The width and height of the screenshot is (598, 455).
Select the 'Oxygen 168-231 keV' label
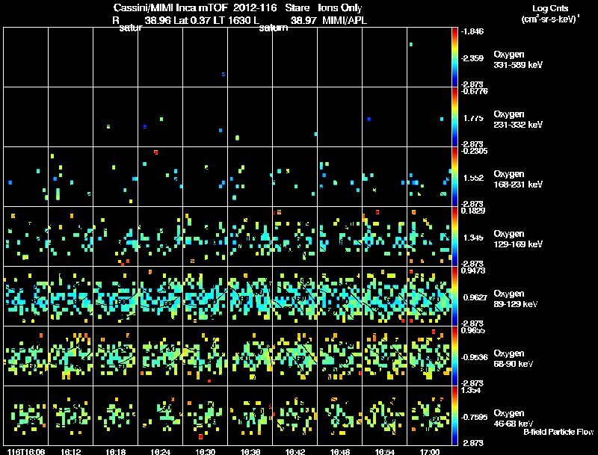(518, 179)
